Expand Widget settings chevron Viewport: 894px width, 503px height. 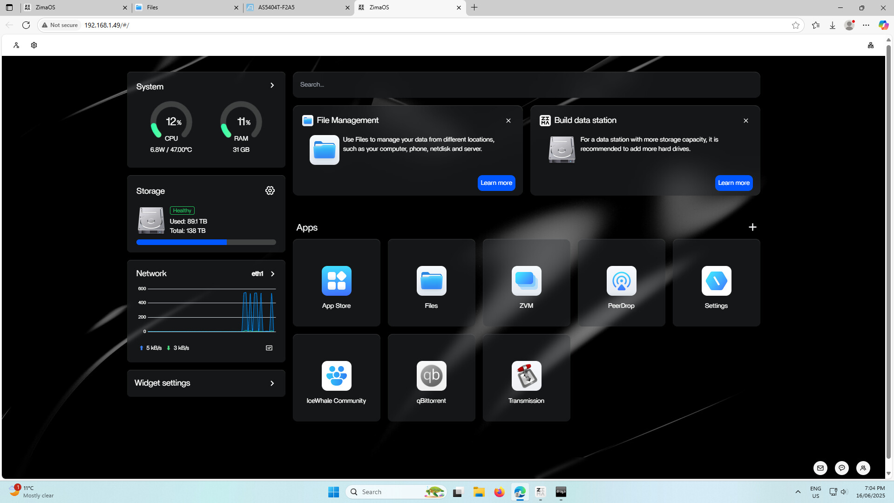(272, 383)
